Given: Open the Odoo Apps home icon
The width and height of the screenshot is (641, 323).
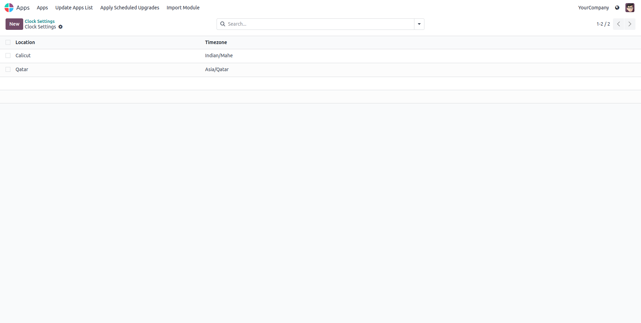Looking at the screenshot, I should click(9, 8).
